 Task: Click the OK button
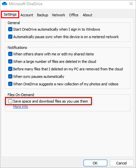coord(95,163)
